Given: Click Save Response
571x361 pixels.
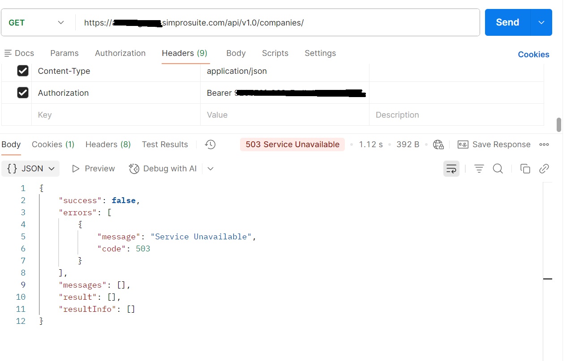Looking at the screenshot, I should (x=494, y=144).
